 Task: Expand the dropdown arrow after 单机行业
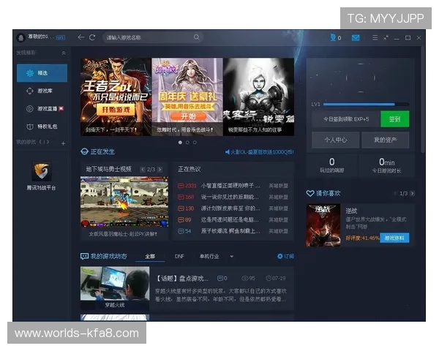pos(232,257)
